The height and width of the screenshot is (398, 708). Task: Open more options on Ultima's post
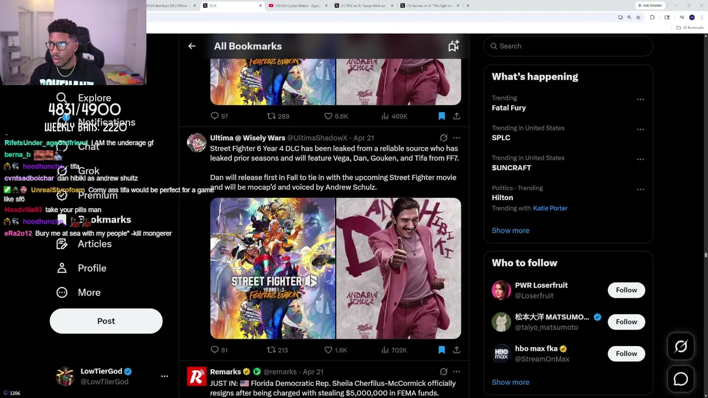click(x=456, y=138)
